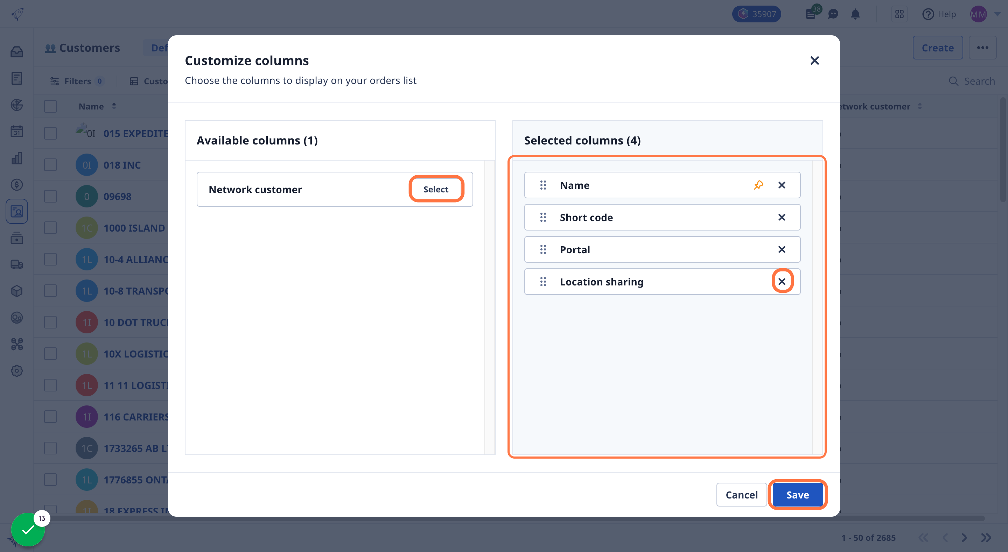Open the globe map sidebar icon

point(16,105)
